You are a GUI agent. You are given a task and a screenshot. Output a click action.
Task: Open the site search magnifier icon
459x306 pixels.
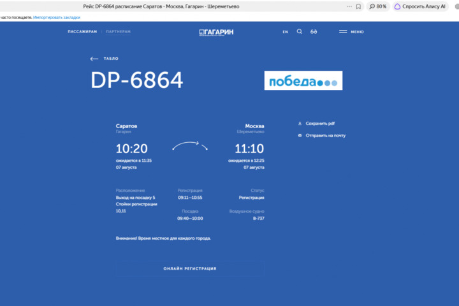[299, 31]
